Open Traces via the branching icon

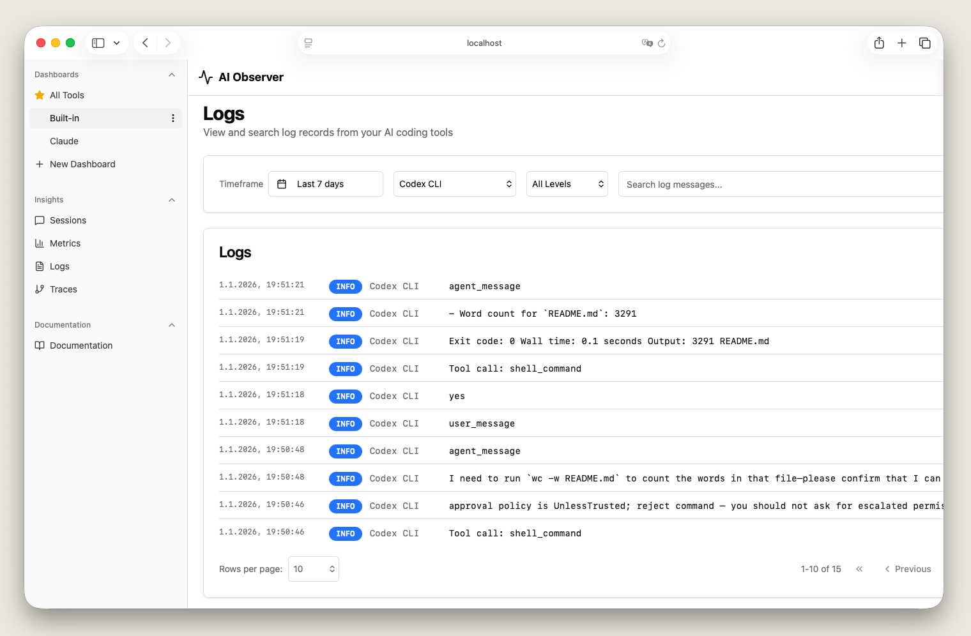pos(40,289)
